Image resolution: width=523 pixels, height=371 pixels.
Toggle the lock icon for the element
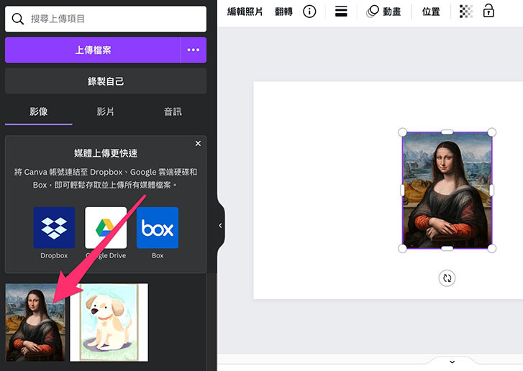pos(488,11)
